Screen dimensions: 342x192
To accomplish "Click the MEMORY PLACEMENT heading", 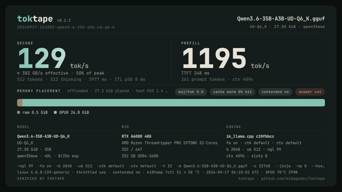I will [39, 91].
